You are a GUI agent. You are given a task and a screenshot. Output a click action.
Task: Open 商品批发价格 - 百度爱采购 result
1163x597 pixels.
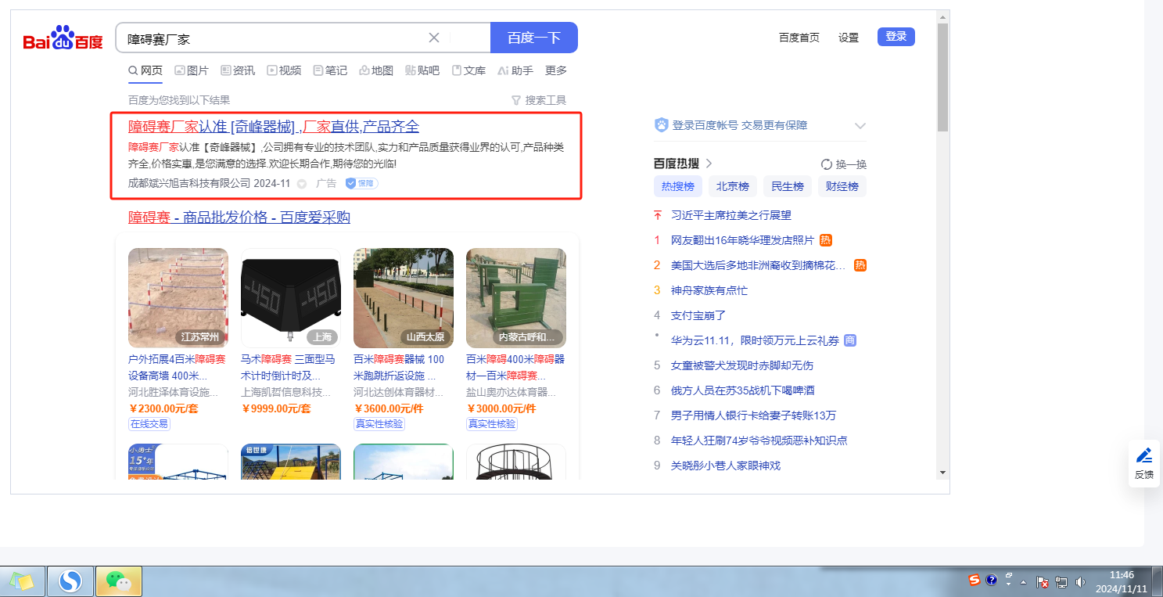coord(239,218)
